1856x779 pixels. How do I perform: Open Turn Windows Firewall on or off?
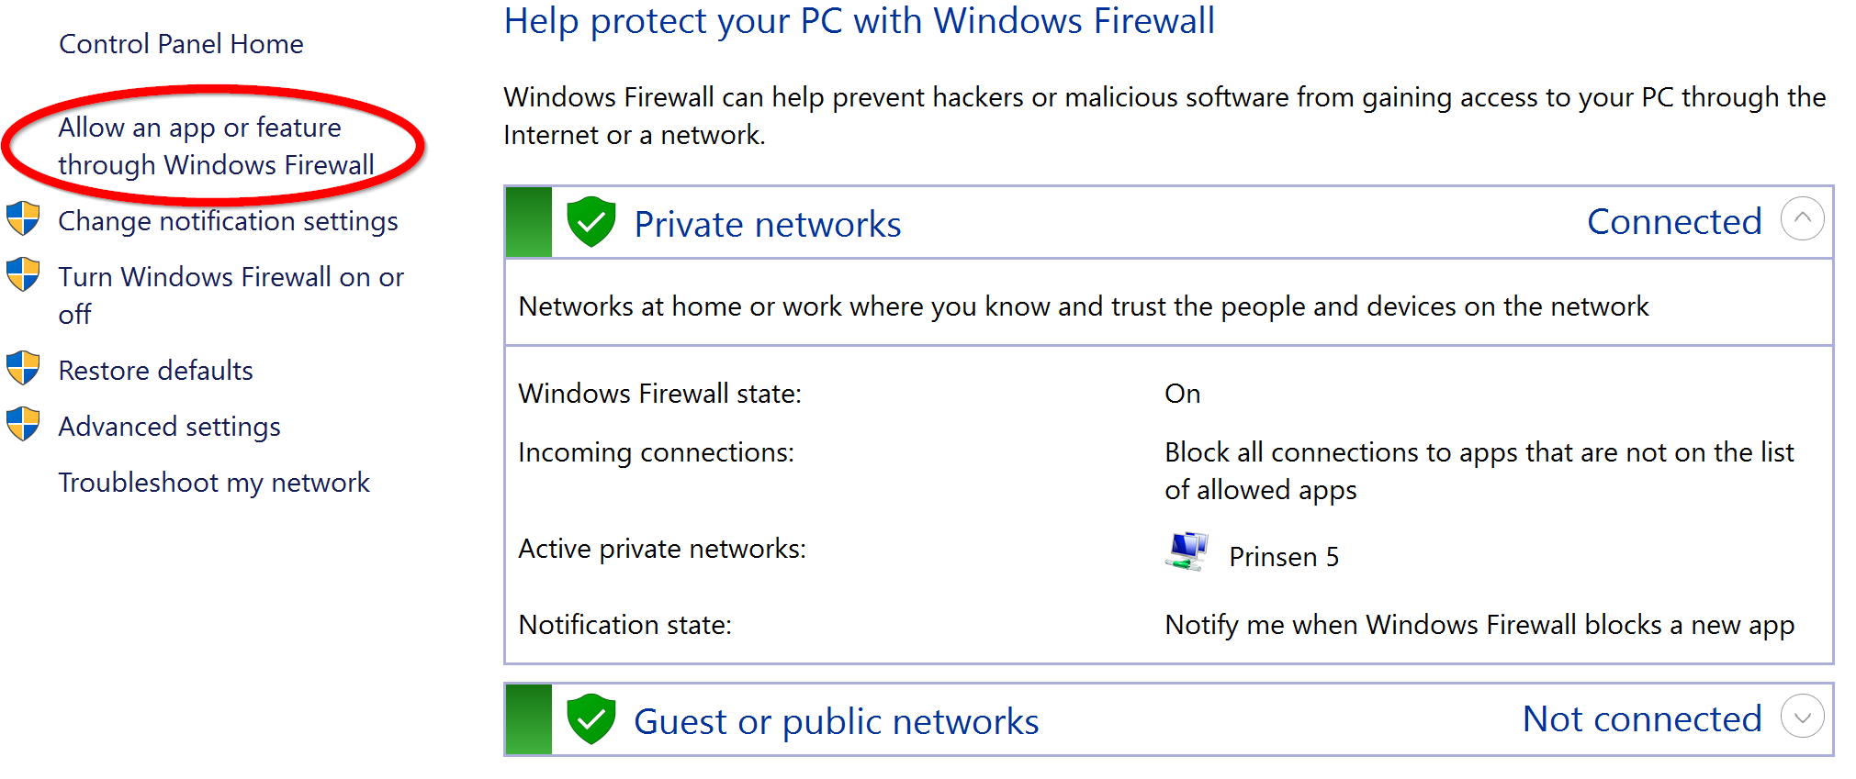[230, 276]
